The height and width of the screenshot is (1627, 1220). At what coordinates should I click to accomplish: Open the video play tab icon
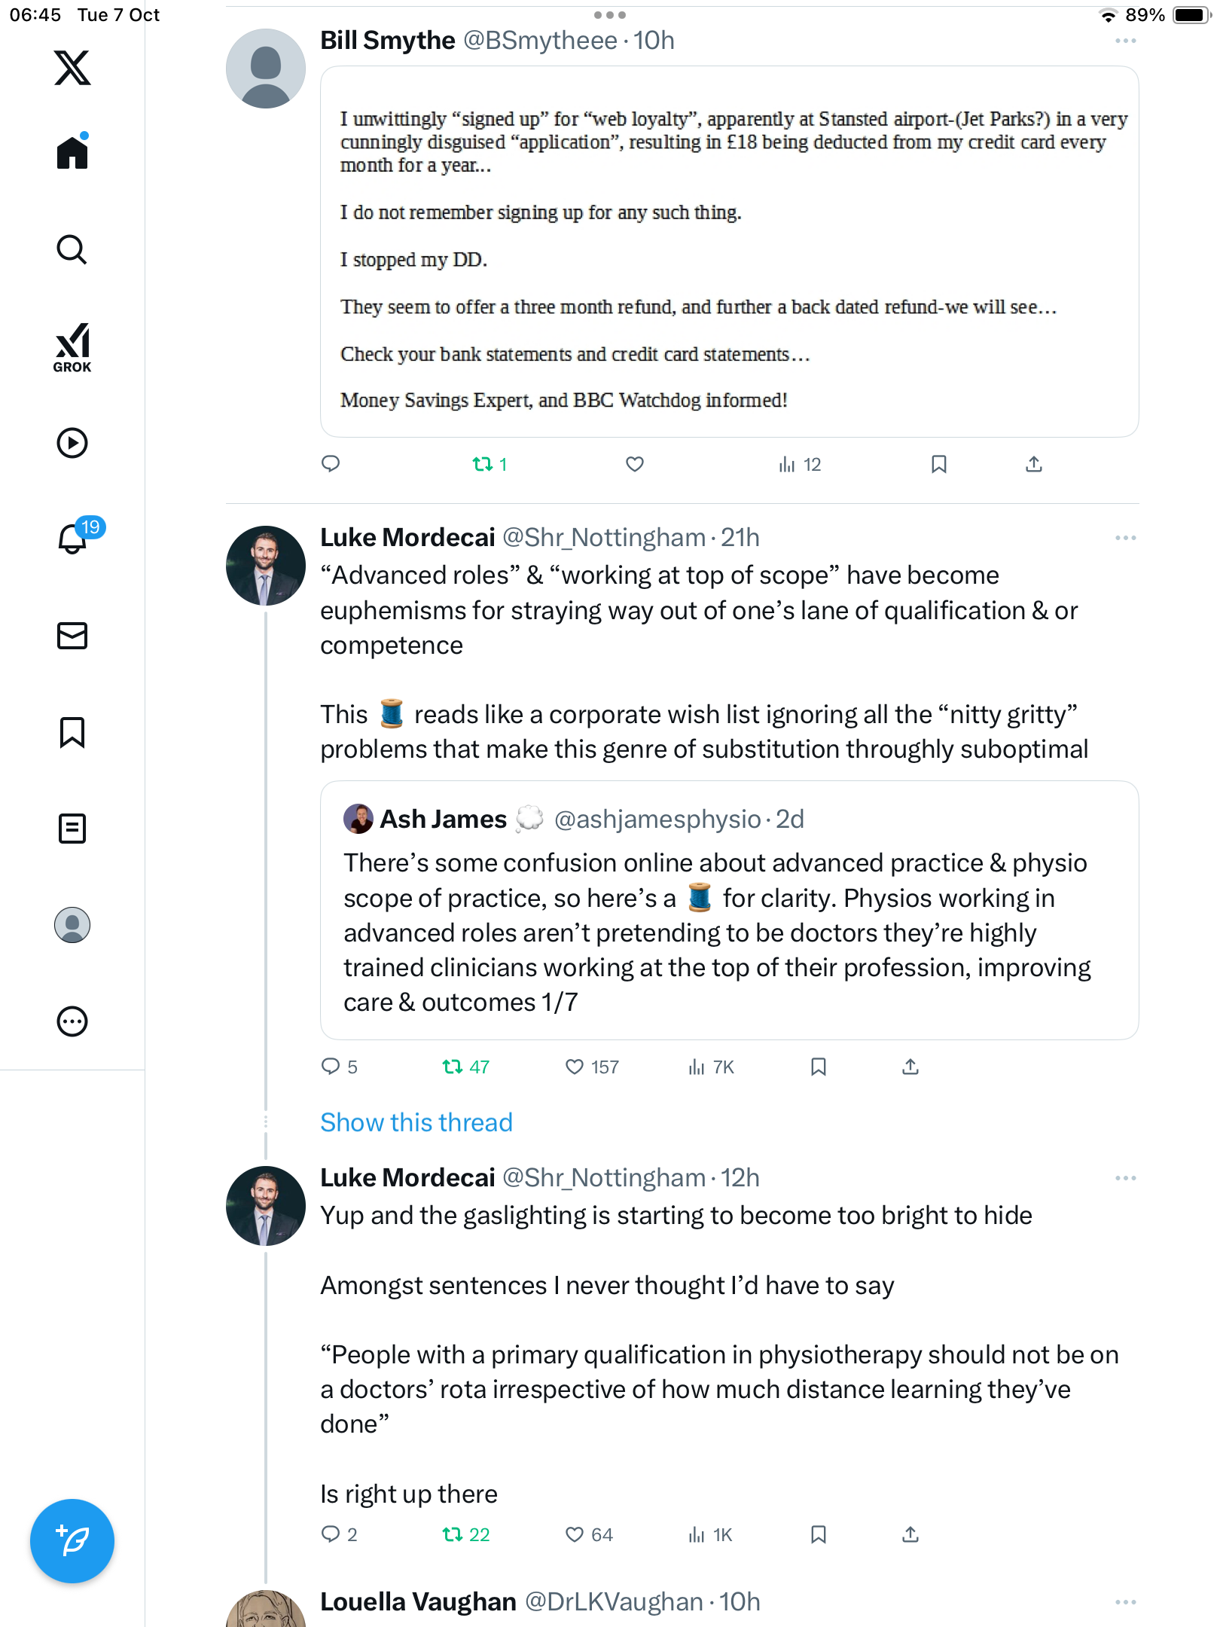pos(72,443)
